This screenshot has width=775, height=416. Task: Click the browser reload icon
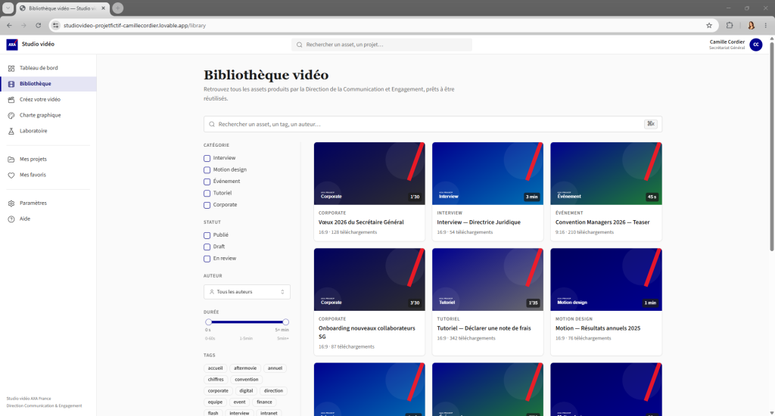[x=38, y=25]
